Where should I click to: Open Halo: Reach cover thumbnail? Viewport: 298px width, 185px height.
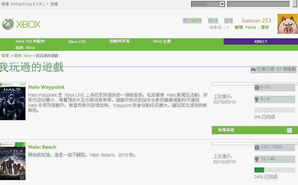[13, 161]
